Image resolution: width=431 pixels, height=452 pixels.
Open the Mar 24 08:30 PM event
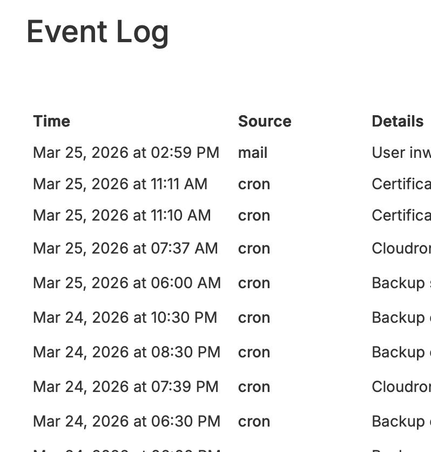(126, 353)
